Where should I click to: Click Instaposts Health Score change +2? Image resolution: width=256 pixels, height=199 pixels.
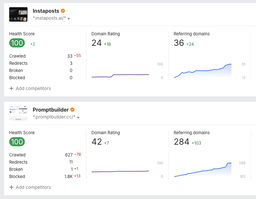[33, 44]
